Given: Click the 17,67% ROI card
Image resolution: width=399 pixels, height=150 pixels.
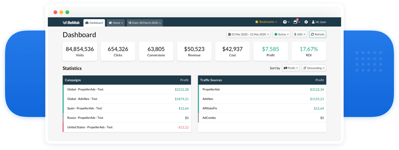Looking at the screenshot, I should 309,51.
